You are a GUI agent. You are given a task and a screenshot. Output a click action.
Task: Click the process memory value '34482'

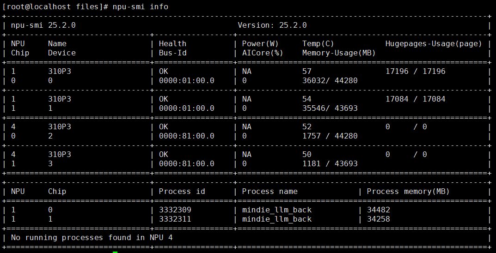pos(378,210)
